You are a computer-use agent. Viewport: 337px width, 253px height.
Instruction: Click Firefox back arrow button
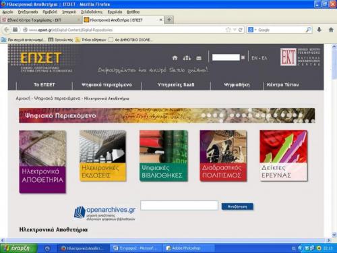pos(7,30)
